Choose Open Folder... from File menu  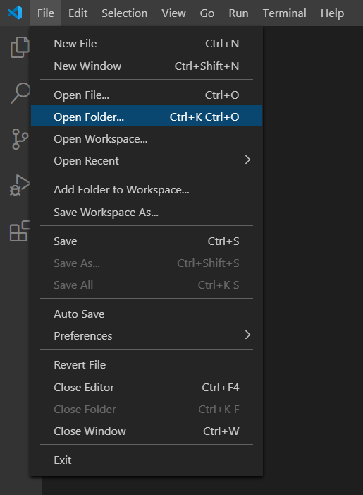click(147, 117)
